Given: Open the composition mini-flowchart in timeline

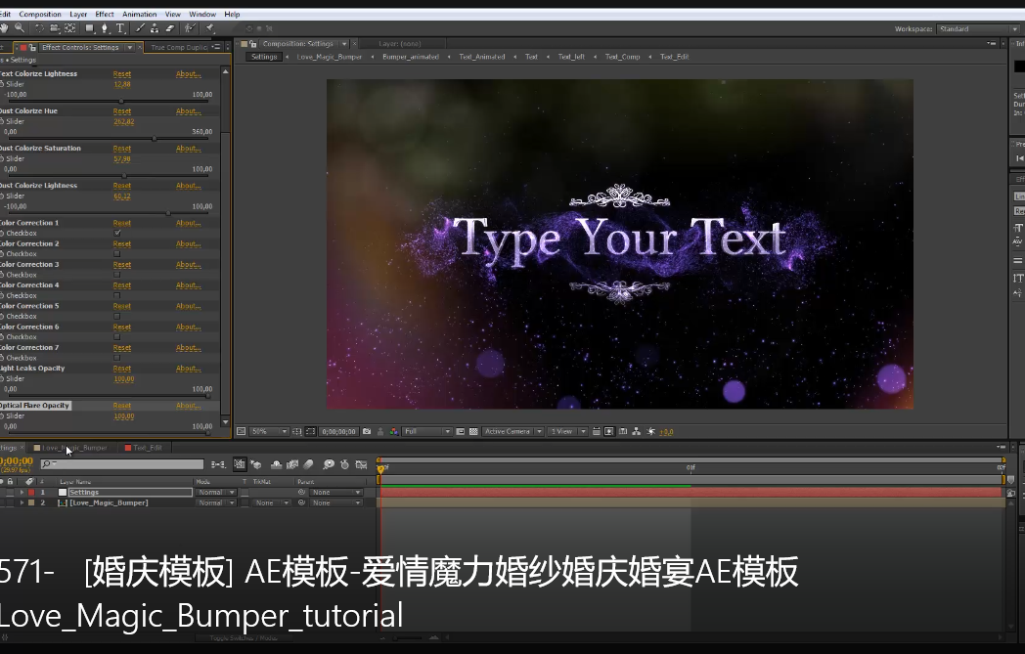Looking at the screenshot, I should coord(218,464).
